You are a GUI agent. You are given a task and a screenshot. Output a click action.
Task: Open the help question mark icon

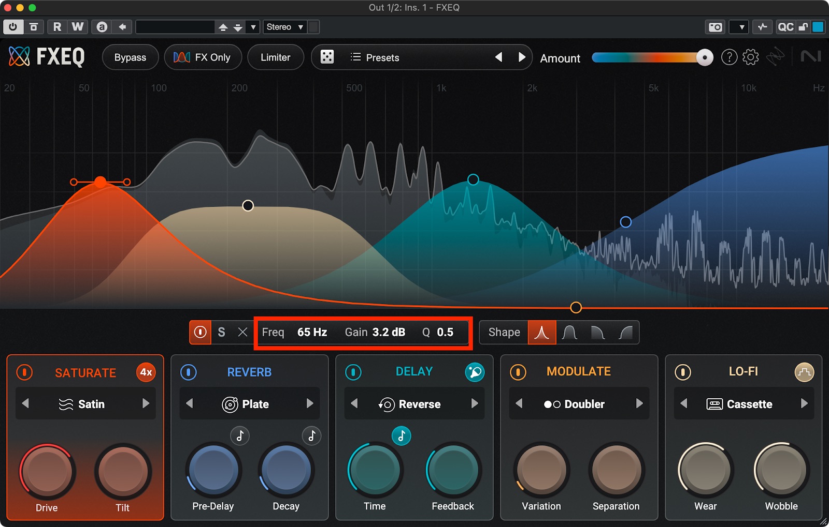tap(729, 57)
